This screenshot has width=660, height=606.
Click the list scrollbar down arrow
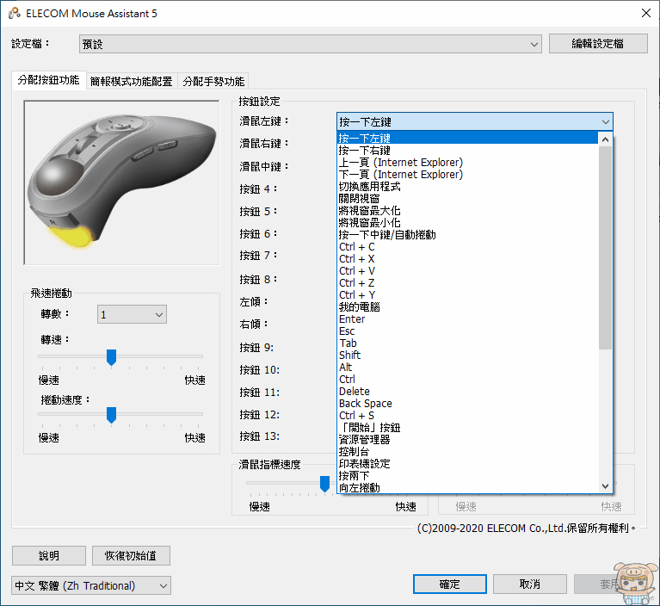click(605, 486)
